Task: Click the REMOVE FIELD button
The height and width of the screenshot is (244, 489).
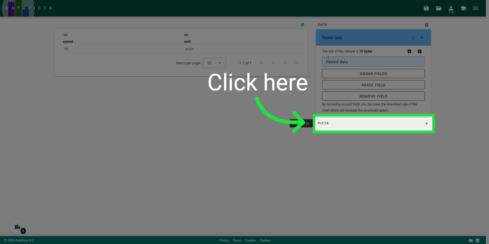Action: coord(373,96)
